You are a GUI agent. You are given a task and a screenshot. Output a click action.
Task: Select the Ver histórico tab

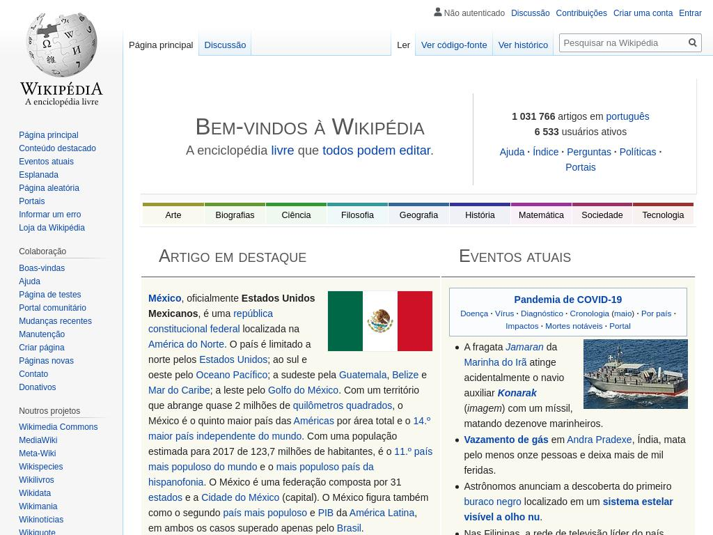click(522, 45)
